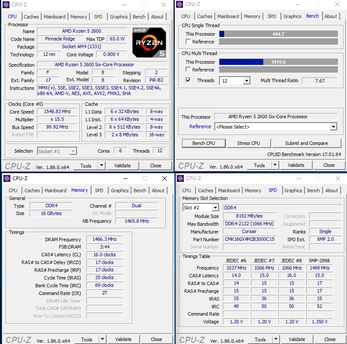347x344 pixels.
Task: Click the CPU-Z app icon in the CPU tab window title bar
Action: [x=6, y=5]
